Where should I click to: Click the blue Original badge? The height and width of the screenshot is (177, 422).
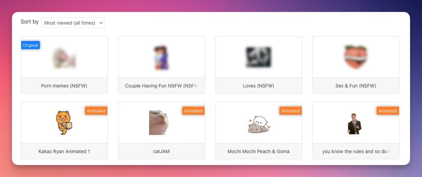(30, 45)
